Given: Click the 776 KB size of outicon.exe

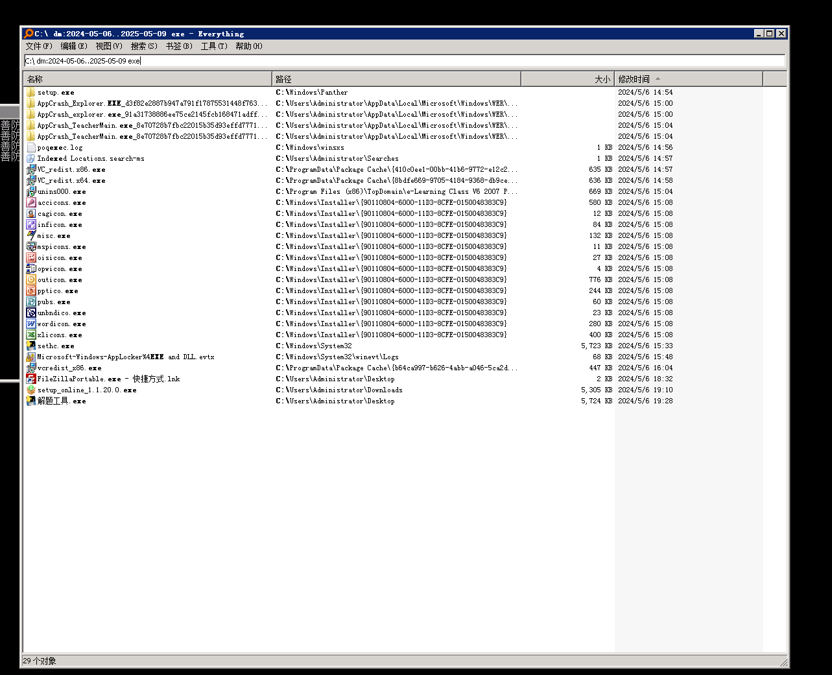Looking at the screenshot, I should tap(600, 280).
